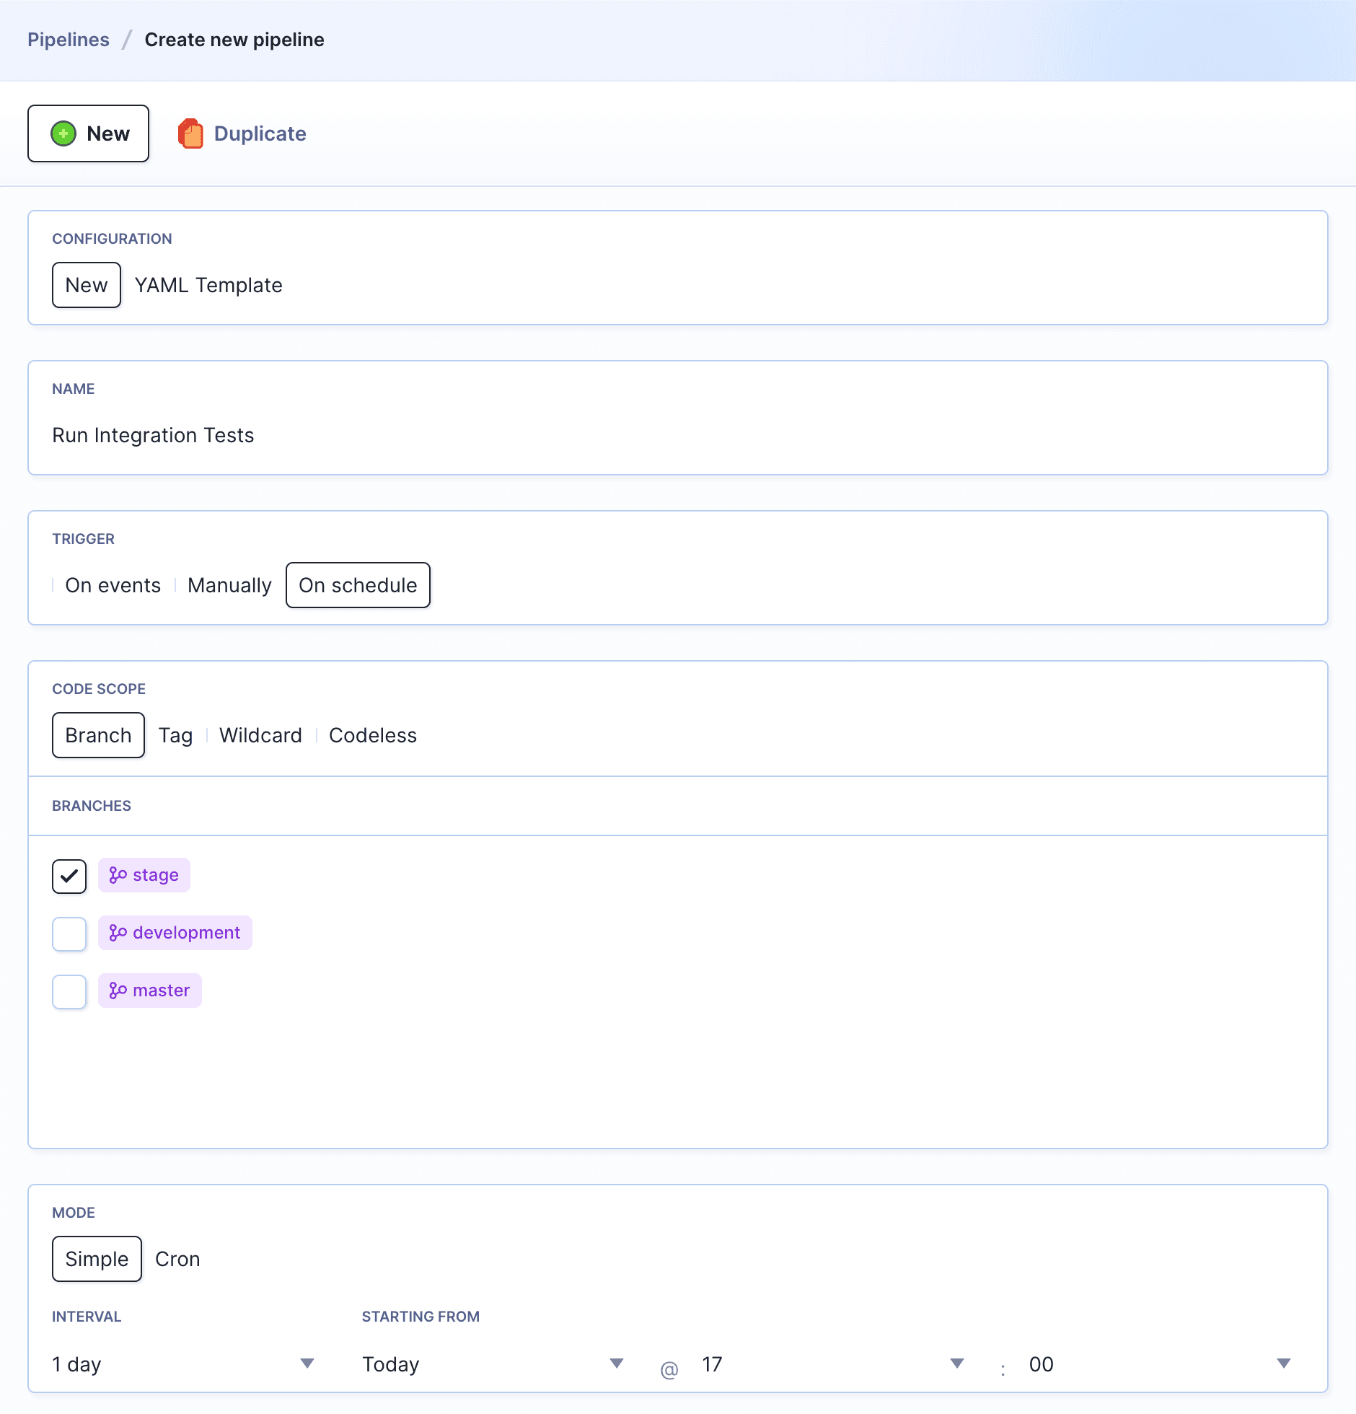Switch Mode to Cron
The height and width of the screenshot is (1414, 1356).
click(177, 1259)
